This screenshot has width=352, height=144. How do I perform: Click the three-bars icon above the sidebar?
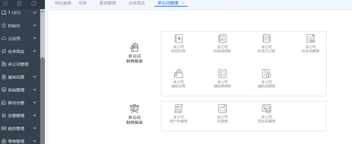tap(5, 3)
